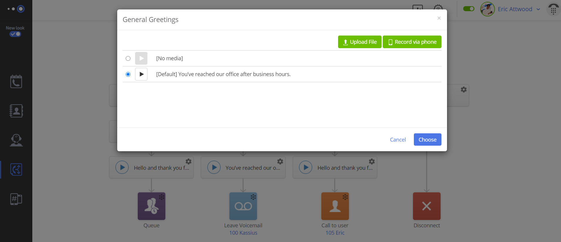Viewport: 561px width, 242px height.
Task: Select the Queue node
Action: point(152,206)
